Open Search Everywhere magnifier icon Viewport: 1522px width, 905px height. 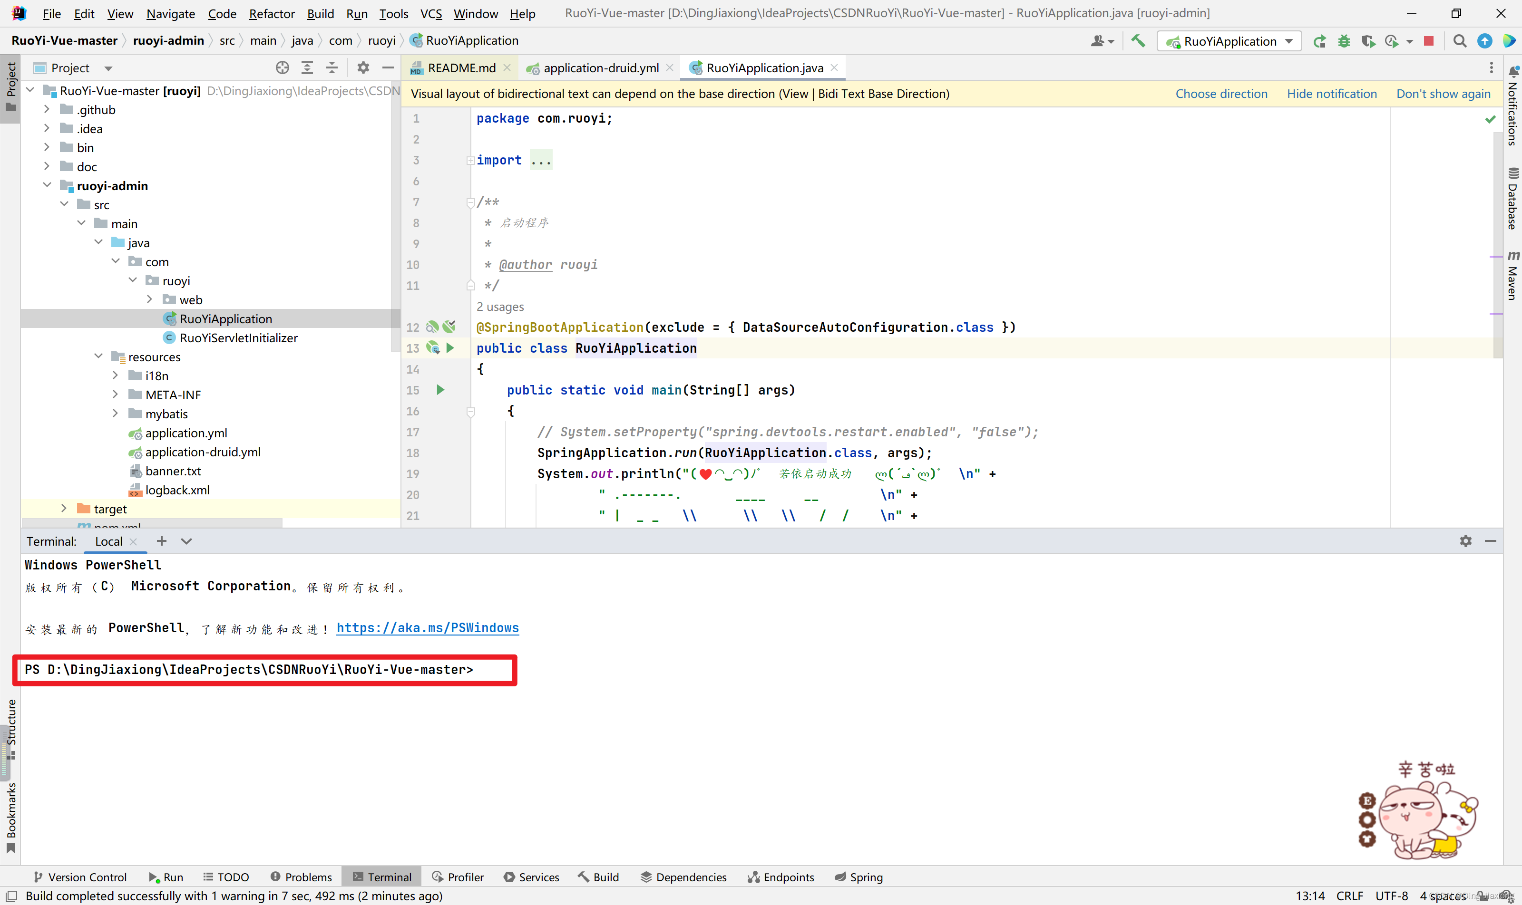(1459, 41)
